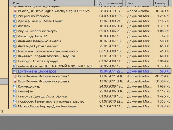Viewport: 173px width, 130px height.
Task: Click the icon beside Андахази Федерико Анатом
Action: (x=15, y=41)
